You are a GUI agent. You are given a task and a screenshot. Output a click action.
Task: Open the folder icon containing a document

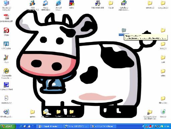(46, 112)
